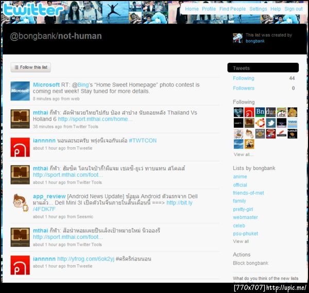The height and width of the screenshot is (293, 309).
Task: Click View all under Lists by bongbank
Action: click(x=241, y=242)
